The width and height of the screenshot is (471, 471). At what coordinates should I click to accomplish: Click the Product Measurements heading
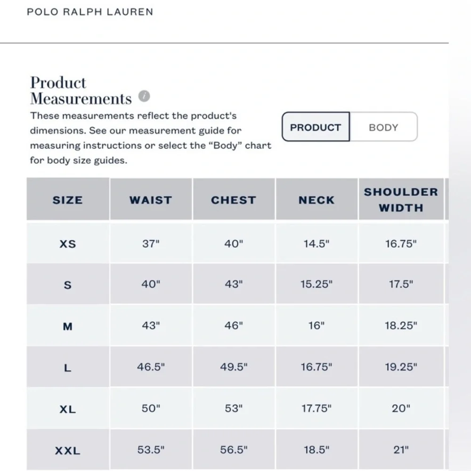tap(81, 90)
